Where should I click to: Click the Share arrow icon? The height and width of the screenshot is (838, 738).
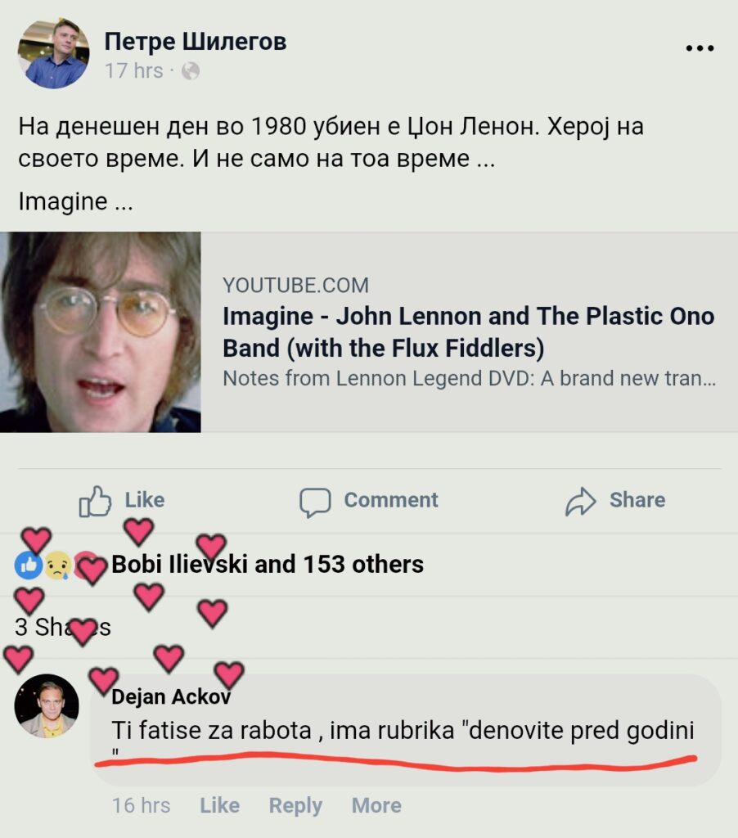581,501
